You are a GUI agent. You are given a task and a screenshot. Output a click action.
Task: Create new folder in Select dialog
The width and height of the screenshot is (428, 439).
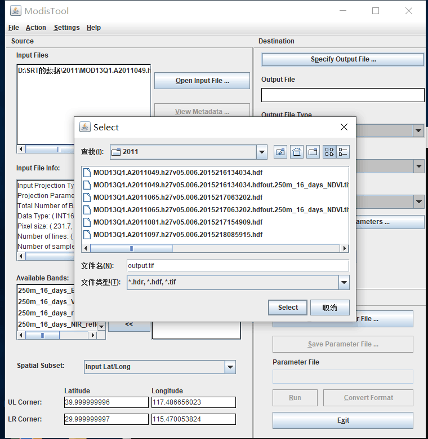(x=313, y=152)
